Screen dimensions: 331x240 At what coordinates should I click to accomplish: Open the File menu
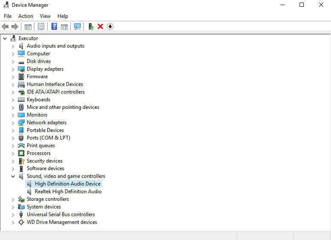point(8,16)
